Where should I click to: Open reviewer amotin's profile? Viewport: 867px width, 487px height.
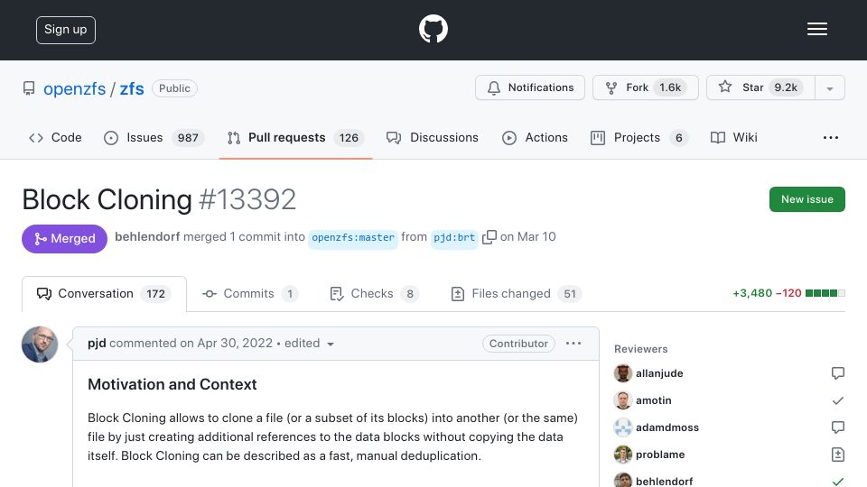click(x=654, y=400)
